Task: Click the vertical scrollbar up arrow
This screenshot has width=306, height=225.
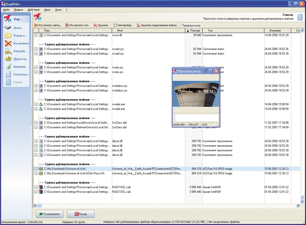Action: point(302,30)
